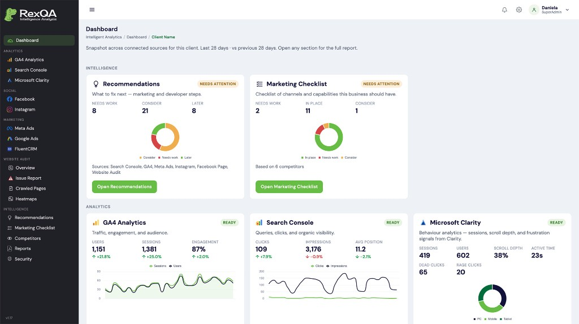Click the Heatmaps sidebar icon
579x324 pixels.
coord(10,199)
